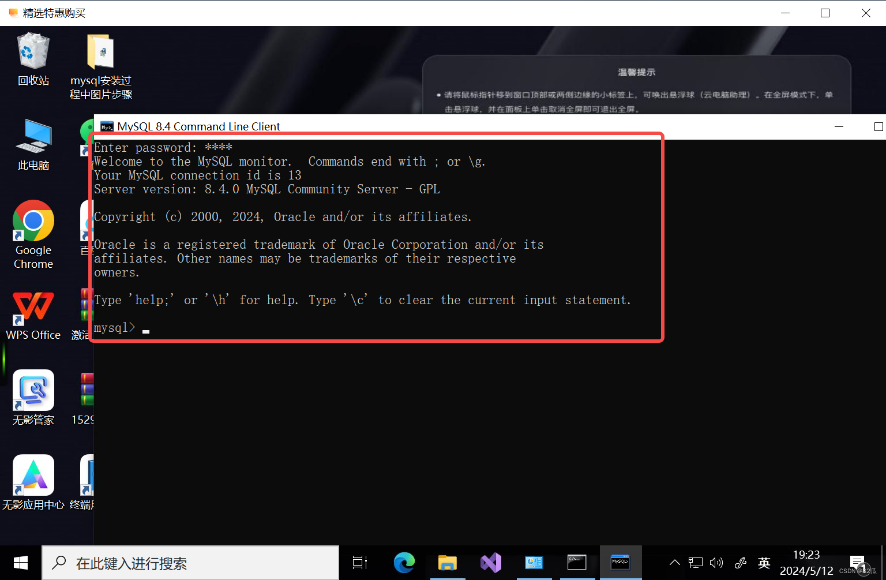The image size is (886, 580).
Task: Open File Explorer from taskbar
Action: [448, 563]
